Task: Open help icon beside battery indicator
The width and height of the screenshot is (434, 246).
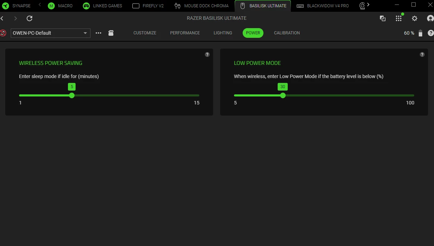Action: coord(431,33)
